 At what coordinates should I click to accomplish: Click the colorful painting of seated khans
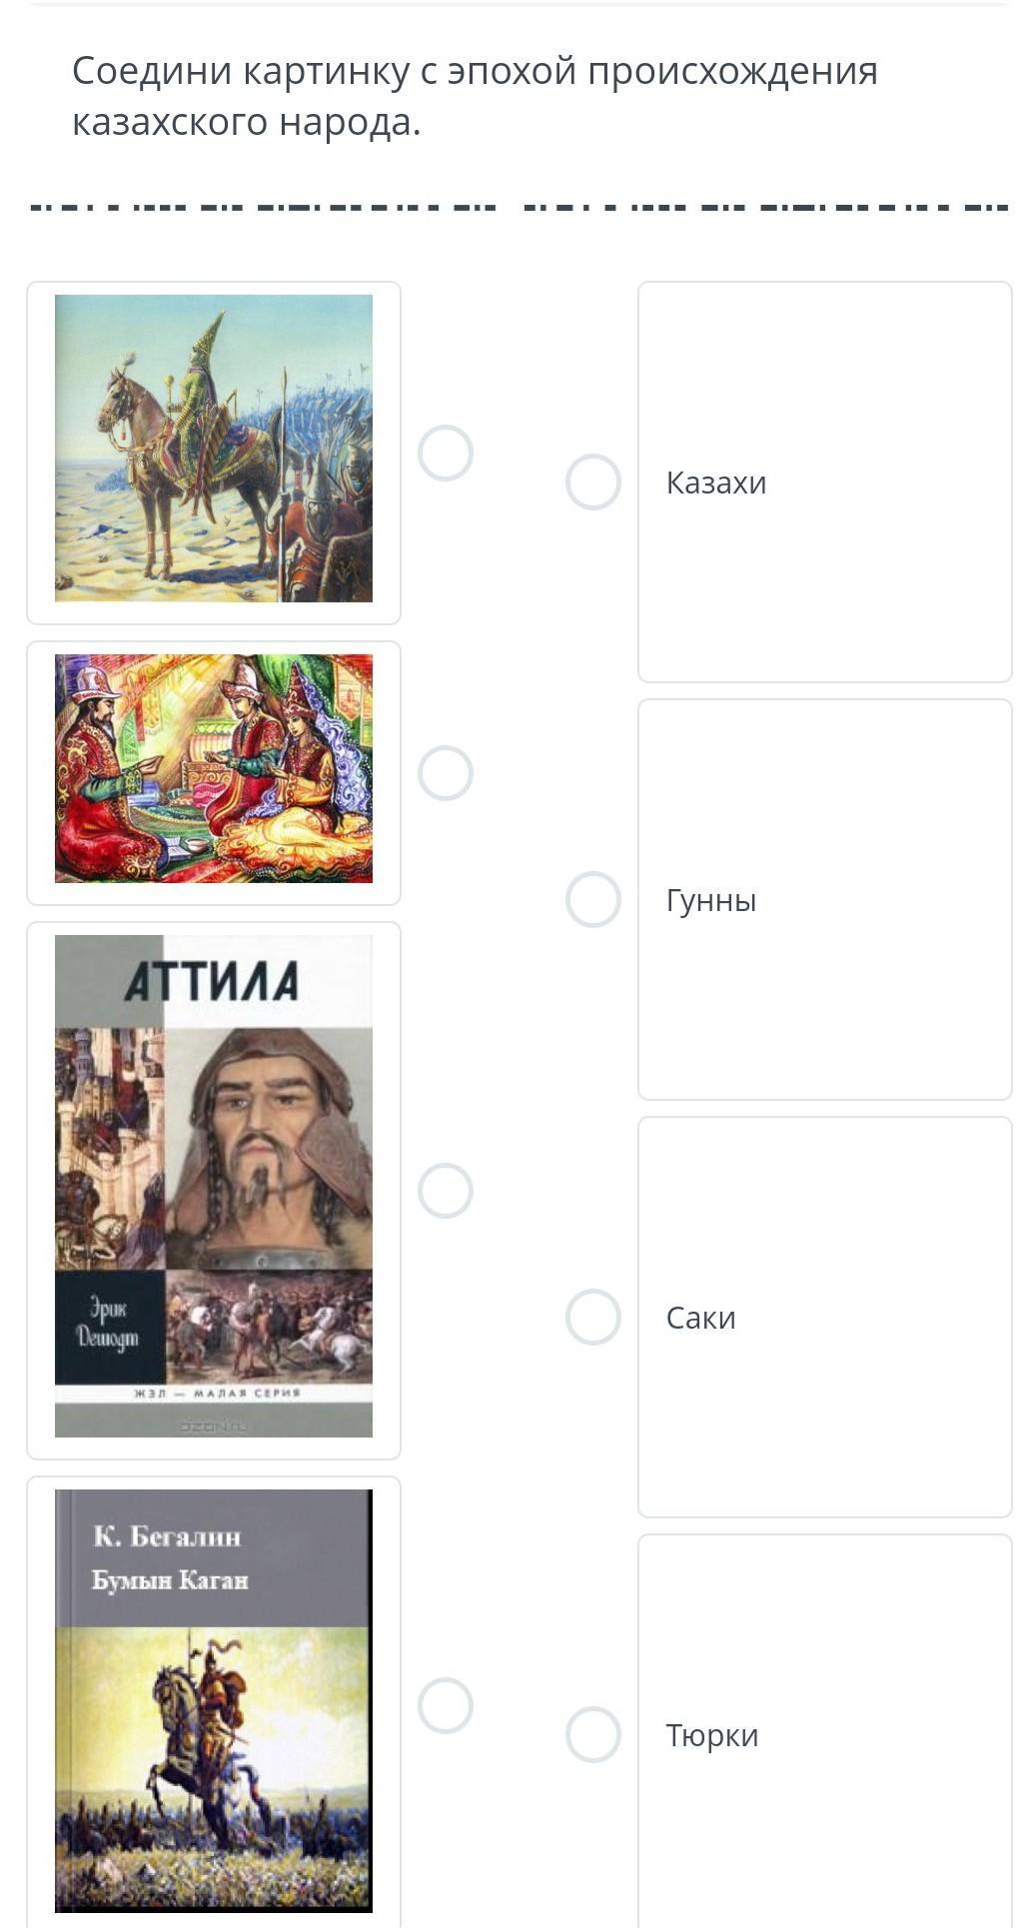coord(214,769)
